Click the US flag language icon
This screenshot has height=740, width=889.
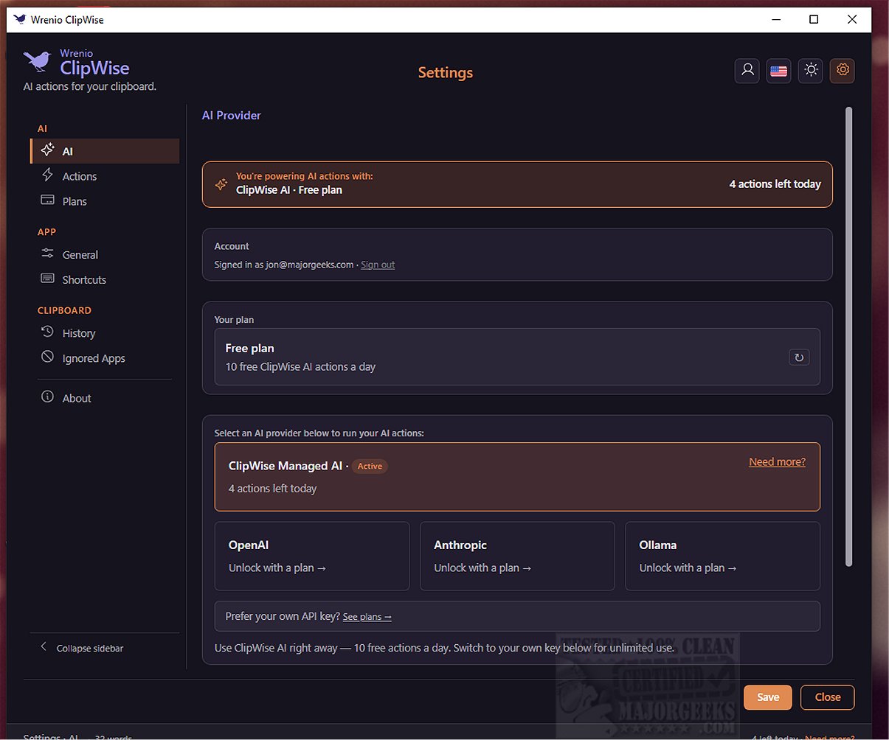tap(778, 71)
